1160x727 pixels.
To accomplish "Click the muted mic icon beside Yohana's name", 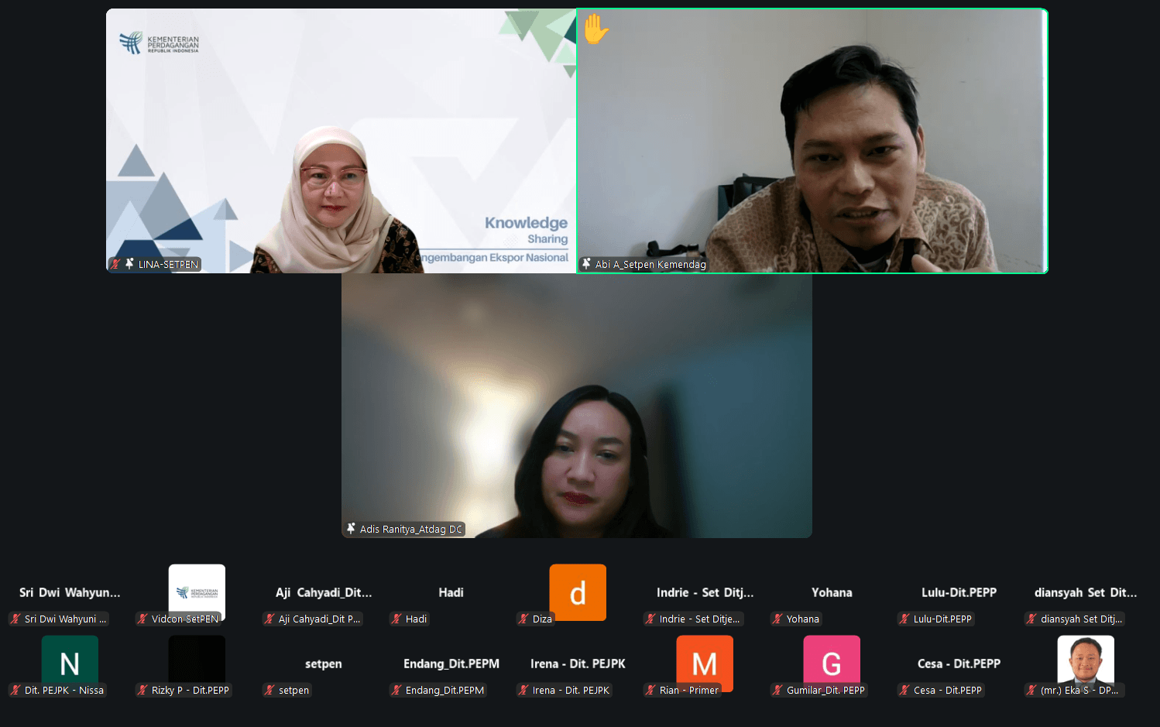I will pyautogui.click(x=777, y=619).
